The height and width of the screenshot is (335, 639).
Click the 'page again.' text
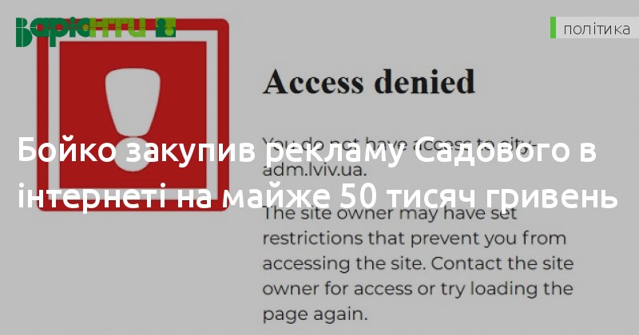tap(315, 314)
